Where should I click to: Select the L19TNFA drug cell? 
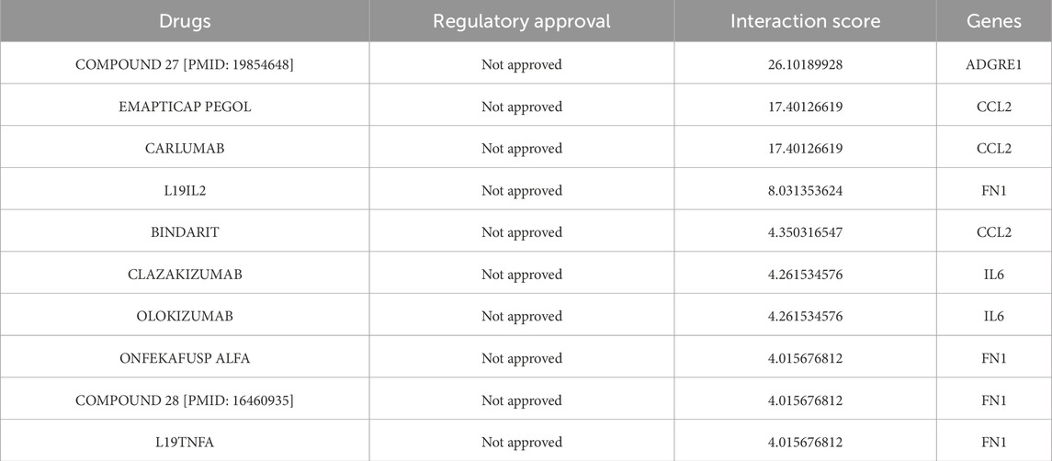coord(185,443)
